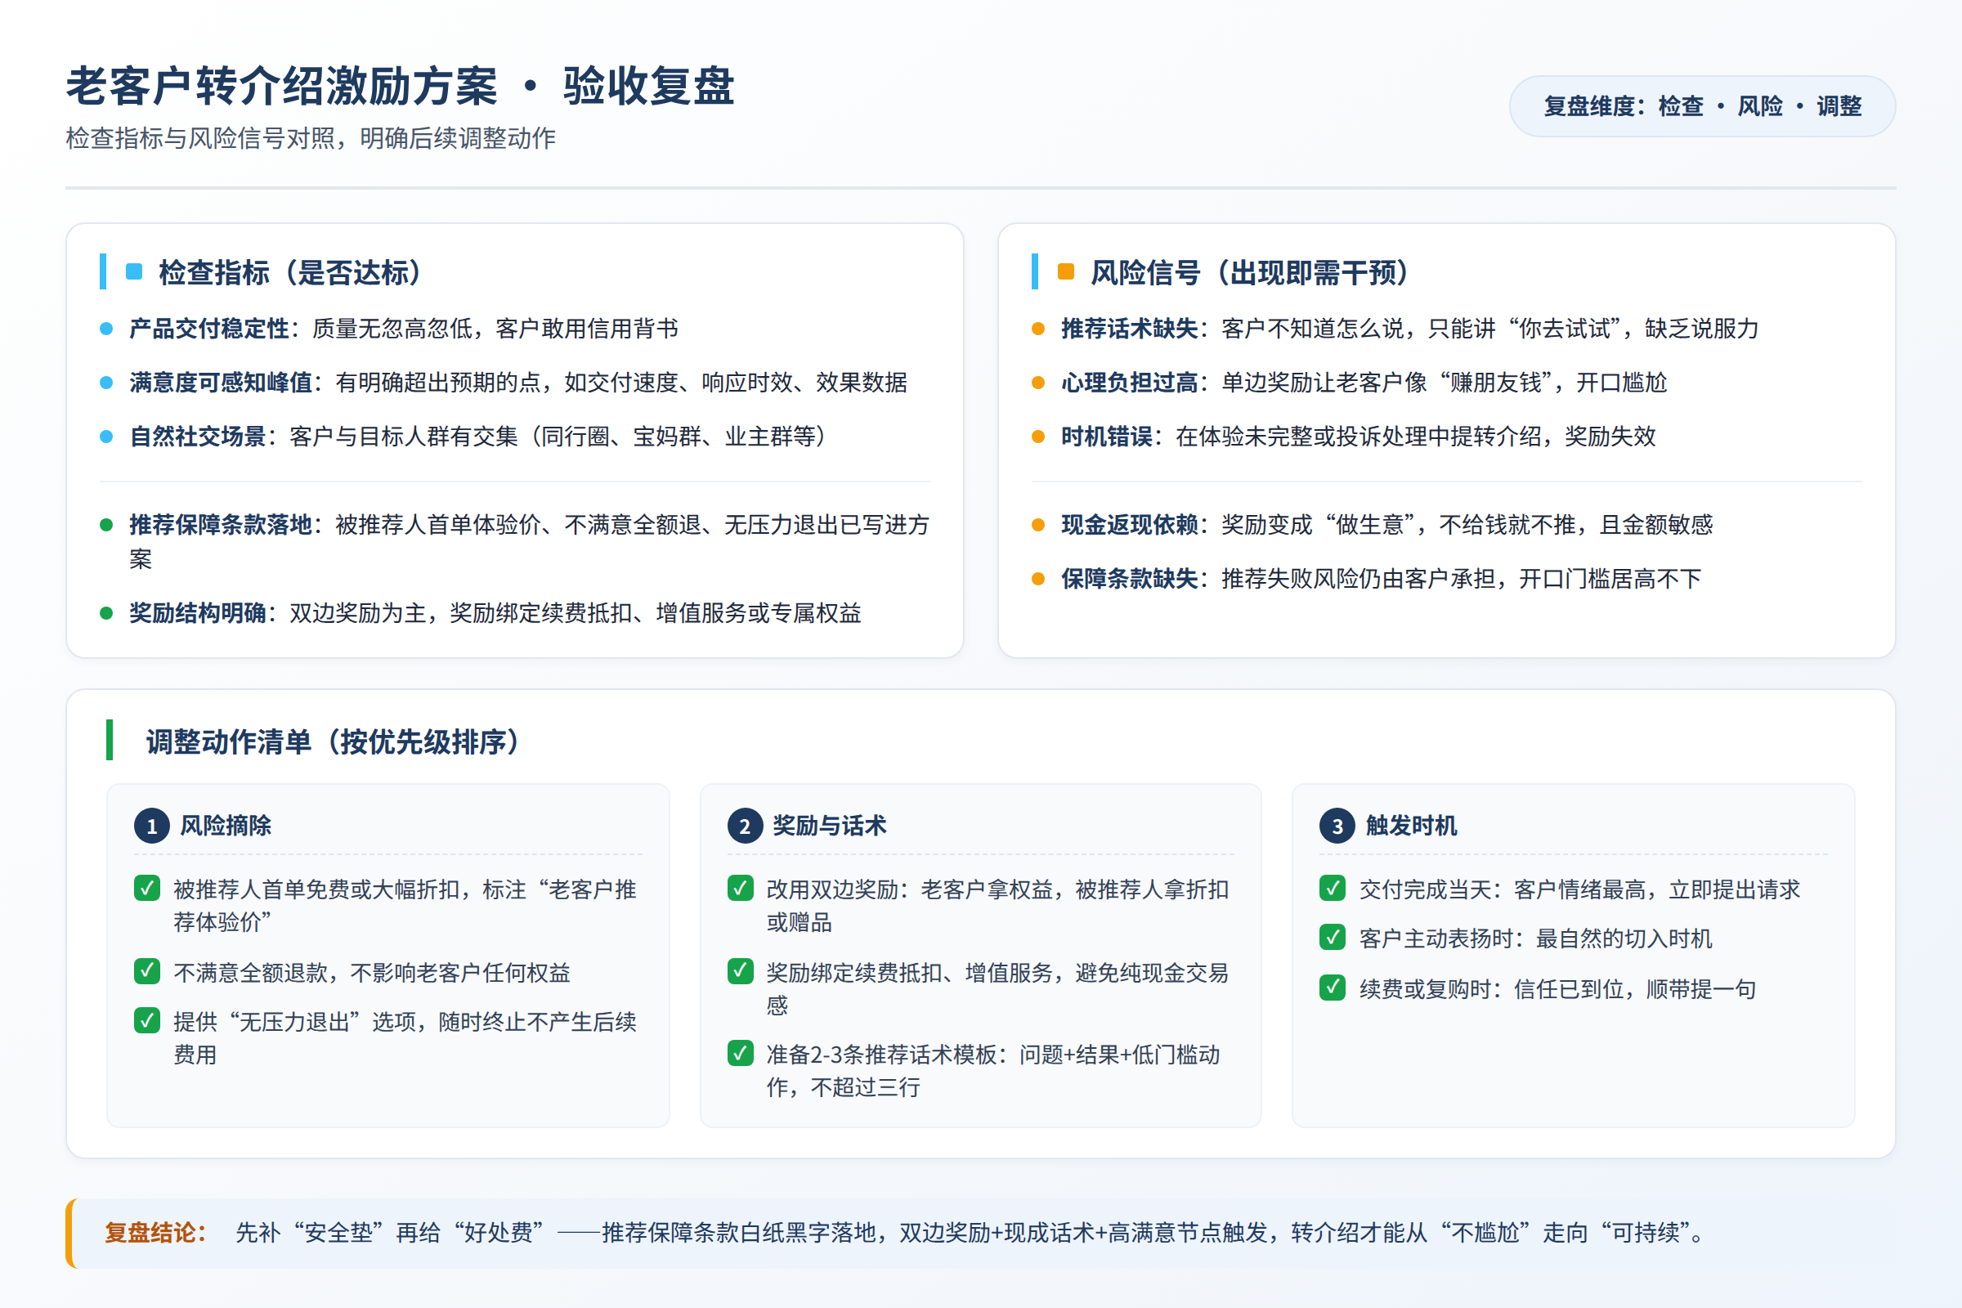The width and height of the screenshot is (1962, 1308).
Task: Click the 复盘维度 badge at top right
Action: 1702,106
